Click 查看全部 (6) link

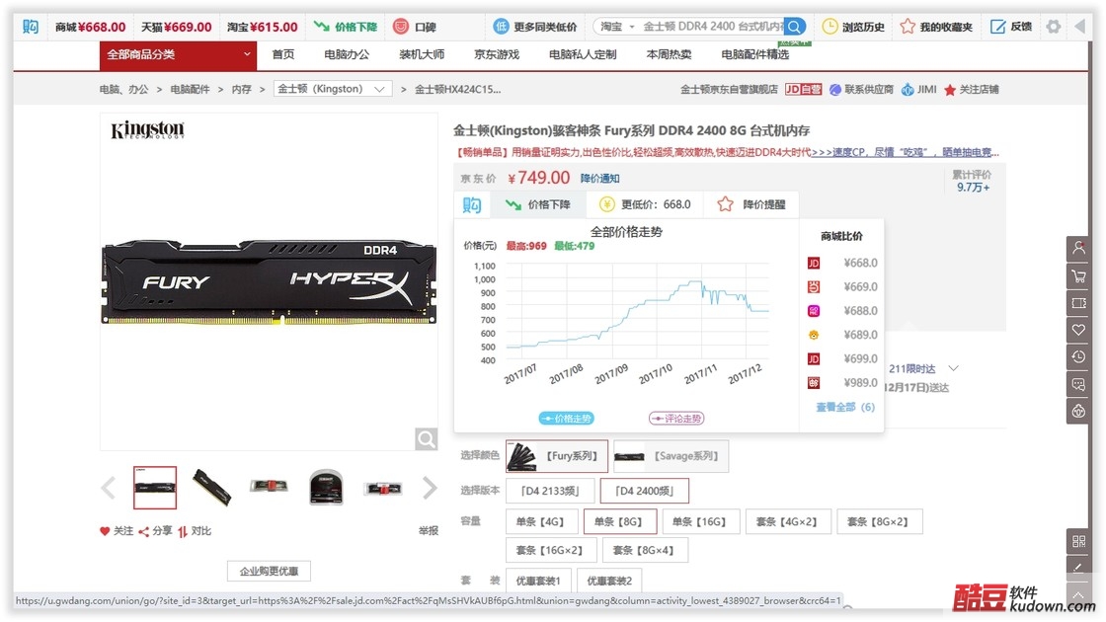tap(845, 407)
